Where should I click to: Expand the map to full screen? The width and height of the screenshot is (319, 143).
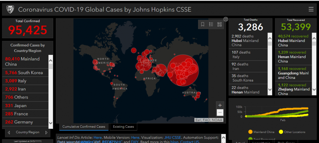[x=226, y=19]
